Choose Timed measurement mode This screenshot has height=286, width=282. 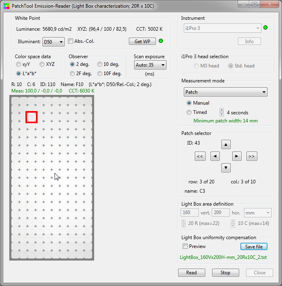tap(189, 113)
